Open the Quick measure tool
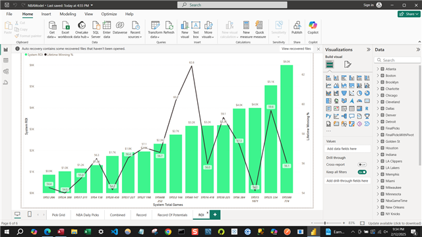 pos(259,30)
